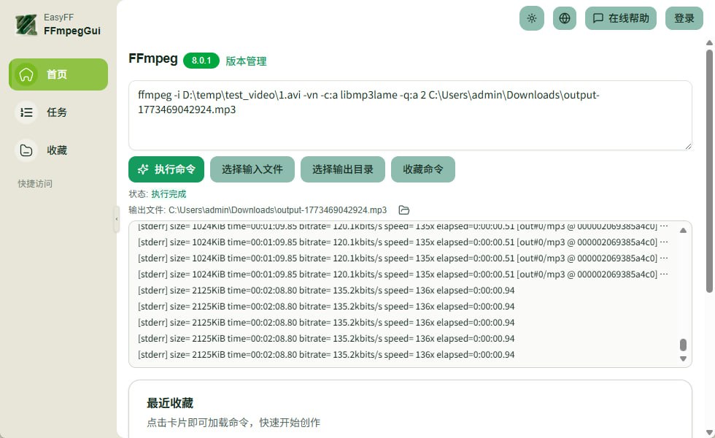Switch to the 首页 page

(58, 74)
